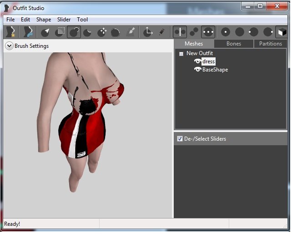Open the Partitions tab
The width and height of the screenshot is (292, 234).
[x=271, y=44]
